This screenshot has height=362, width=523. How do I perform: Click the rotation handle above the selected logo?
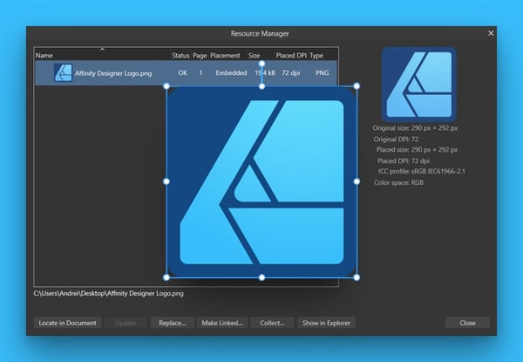(261, 64)
